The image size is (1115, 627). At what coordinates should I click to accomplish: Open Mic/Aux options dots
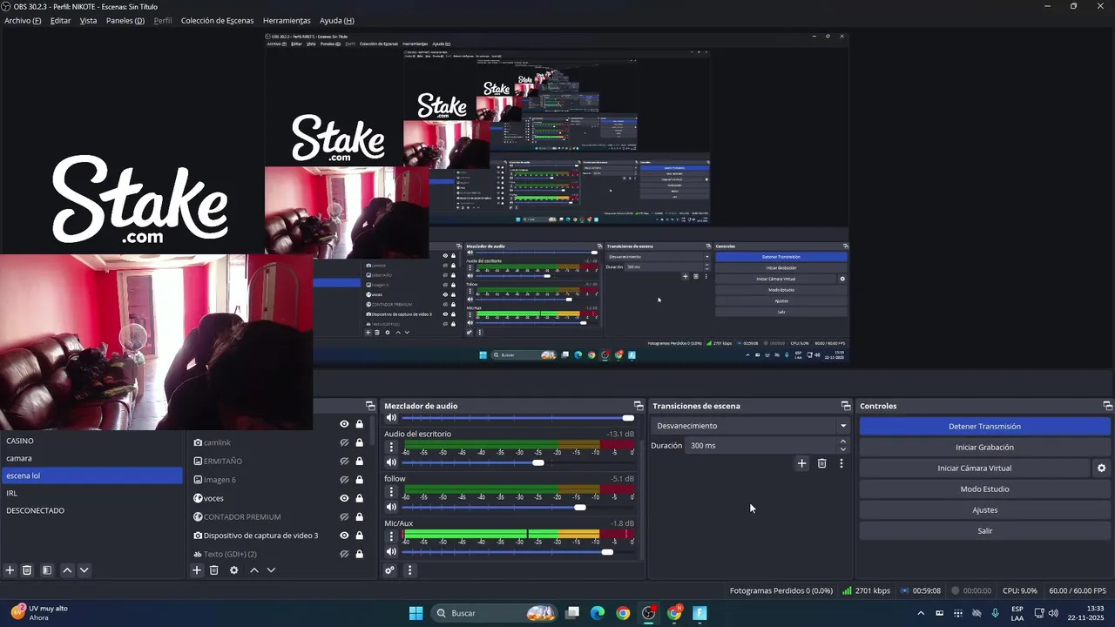pos(391,536)
